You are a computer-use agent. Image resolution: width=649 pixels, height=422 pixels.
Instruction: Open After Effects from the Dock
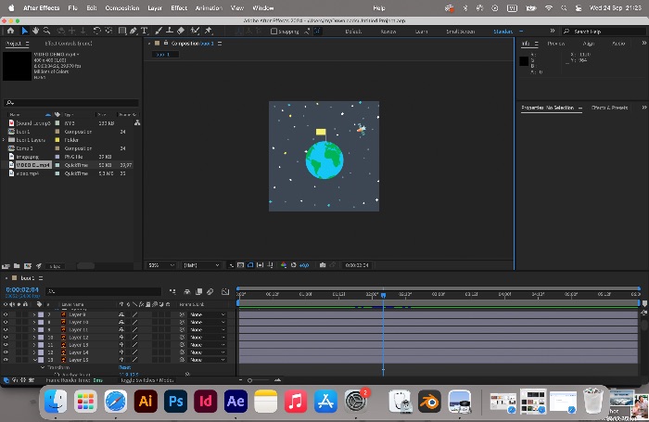click(235, 401)
